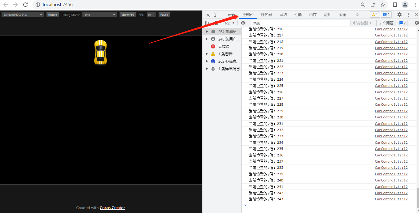Expand the 248 条用户 messages group
This screenshot has height=213, width=419.
(207, 39)
